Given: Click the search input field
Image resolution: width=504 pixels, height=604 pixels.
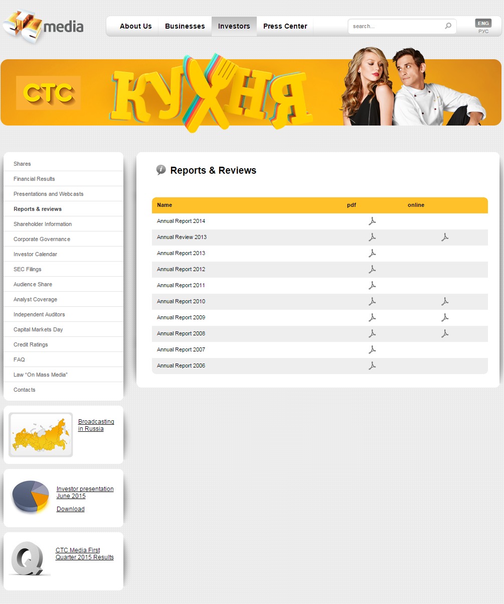Looking at the screenshot, I should [396, 26].
